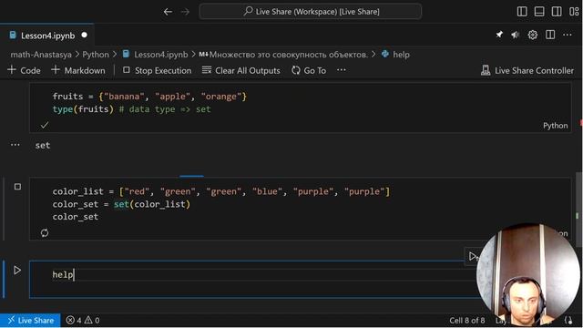Toggle the bottom panel layout icon
Image resolution: width=583 pixels, height=328 pixels.
539,12
